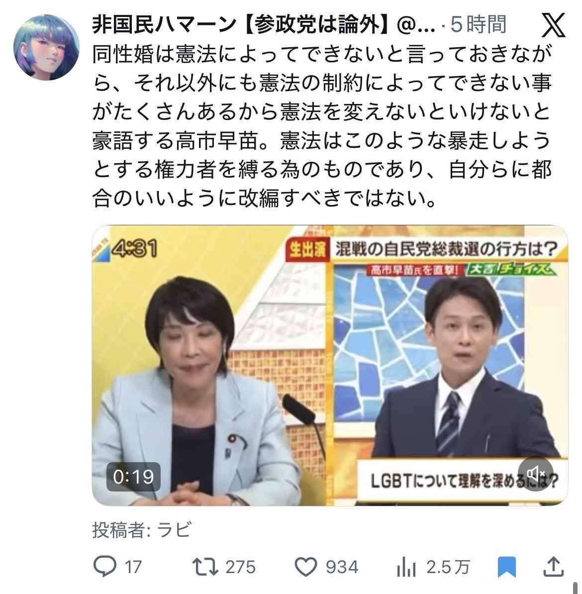582x594 pixels.
Task: Click the LGBT caption in the video
Action: click(463, 481)
